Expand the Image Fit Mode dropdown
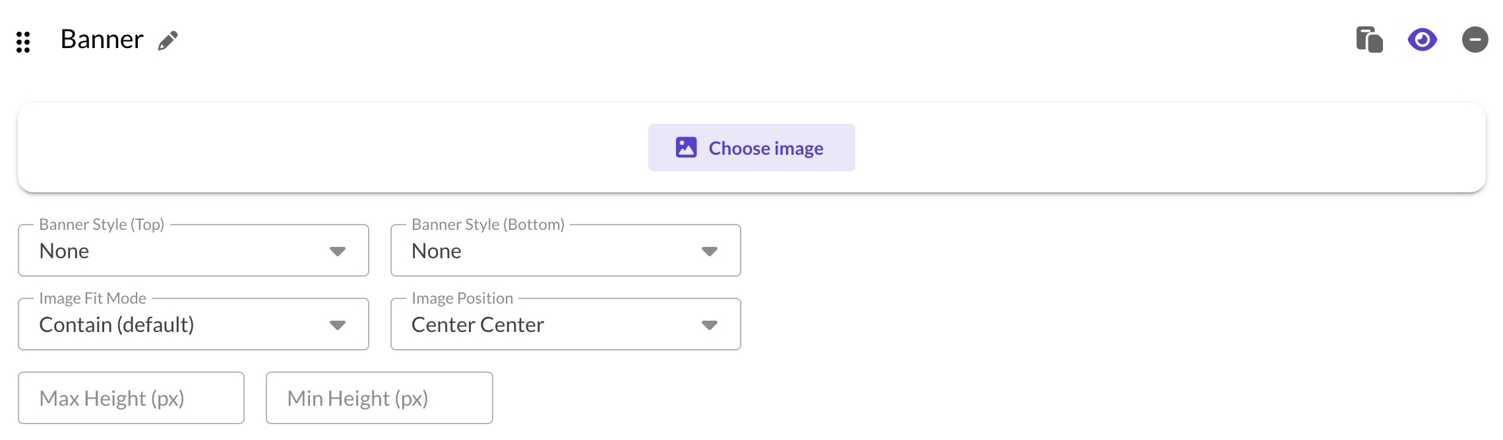 coord(193,325)
